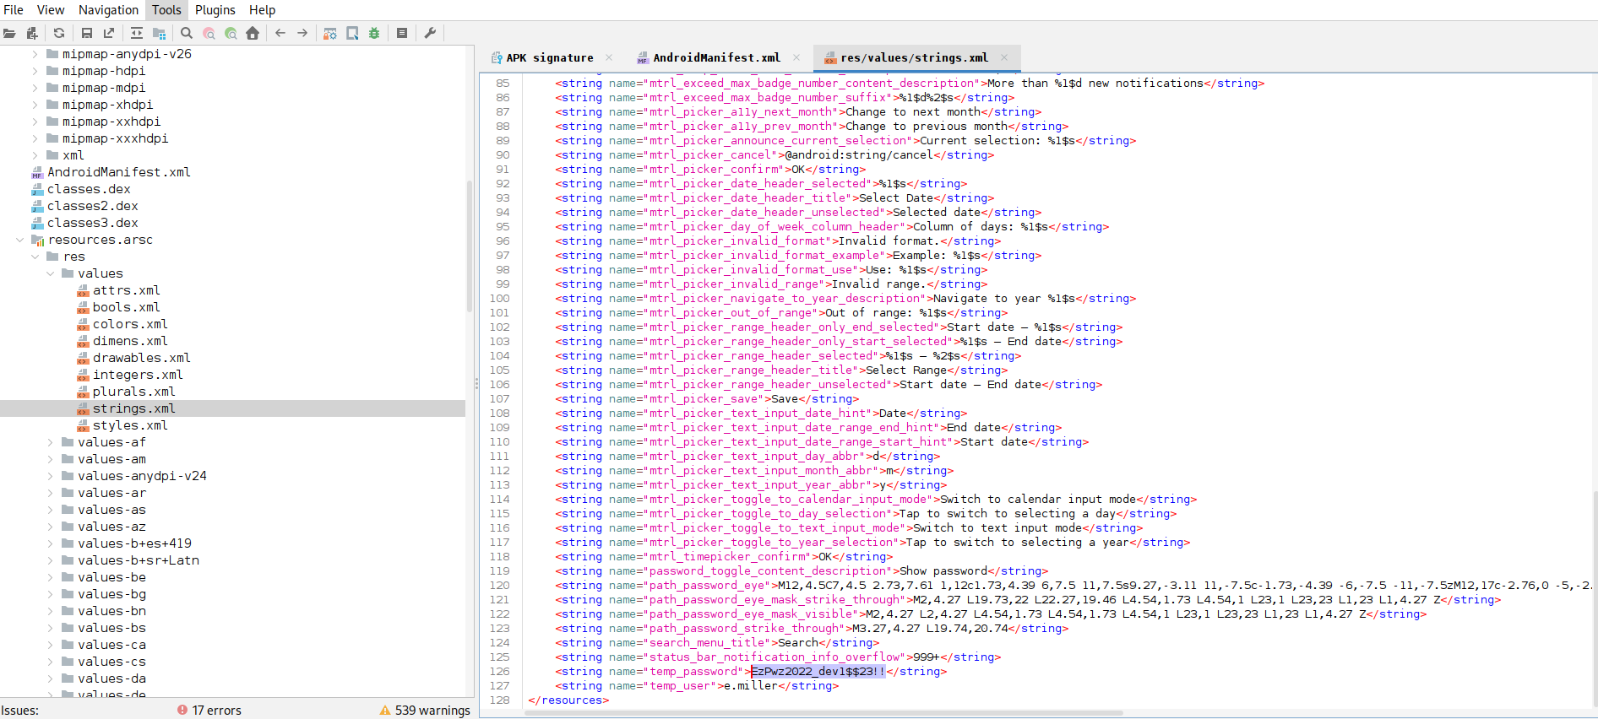Go to main activity via the home icon
Screen dimensions: 1598x719
[253, 33]
